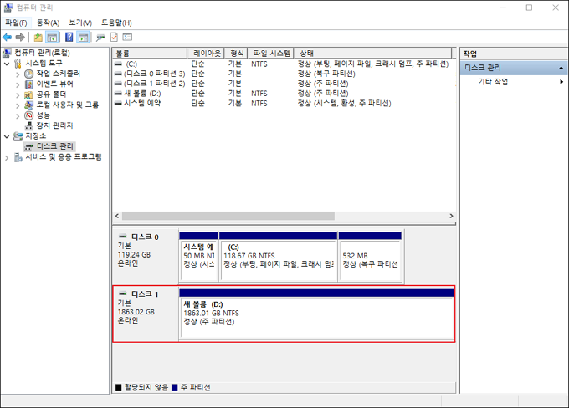569x408 pixels.
Task: Select 서비스 및 응용 프로그램 item
Action: [x=64, y=156]
